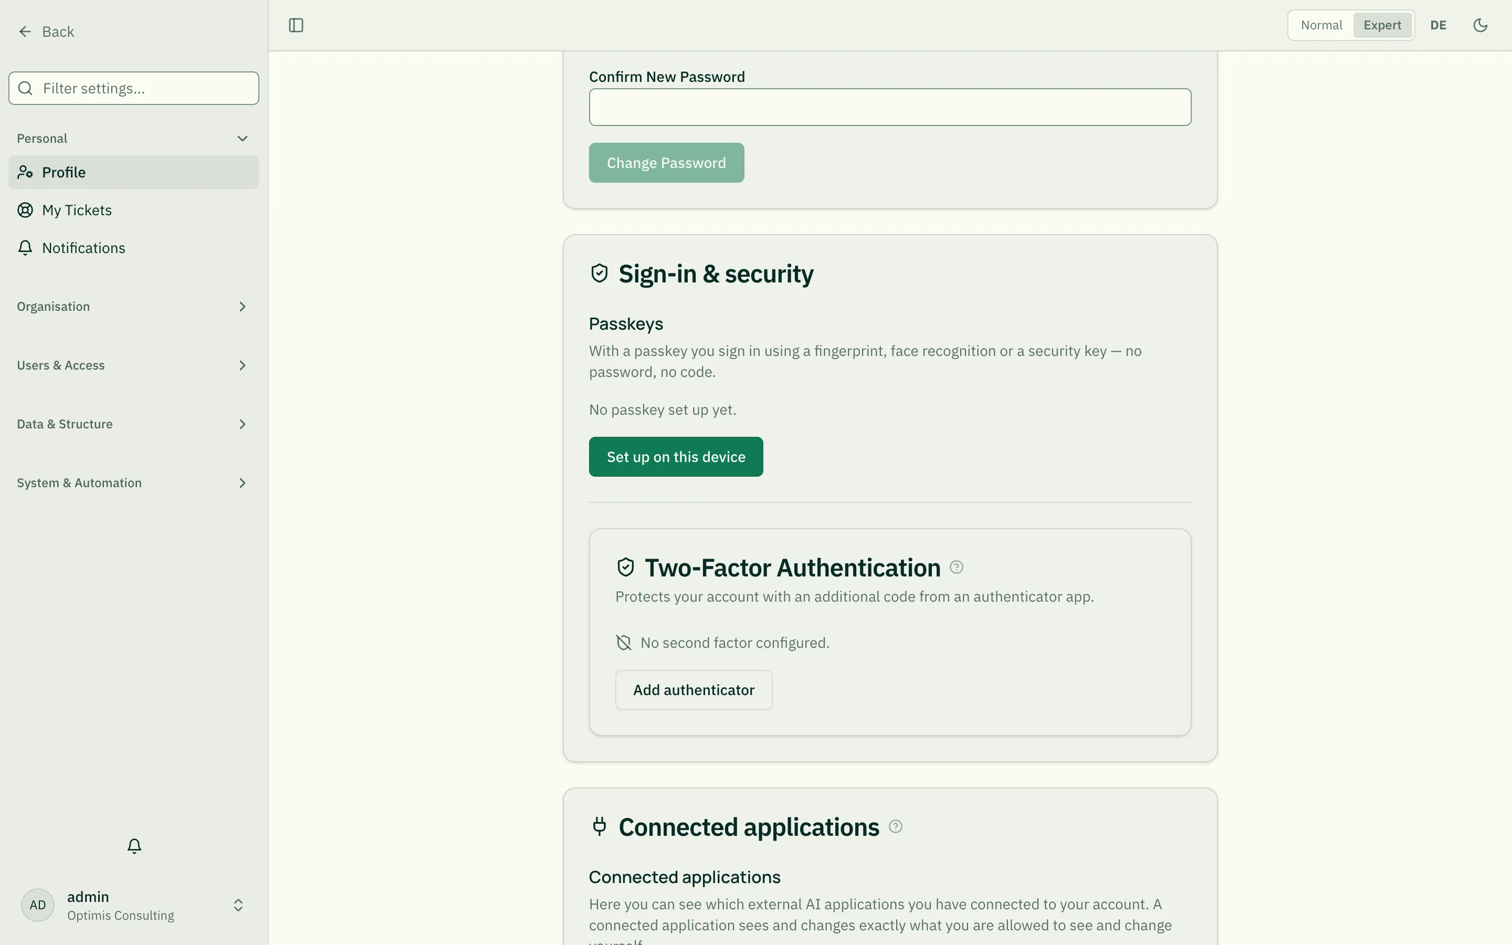
Task: Click Add authenticator button
Action: [694, 689]
